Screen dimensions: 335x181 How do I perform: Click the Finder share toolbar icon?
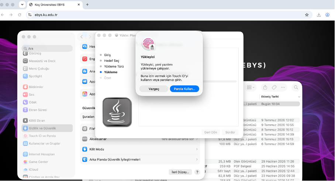265,87
